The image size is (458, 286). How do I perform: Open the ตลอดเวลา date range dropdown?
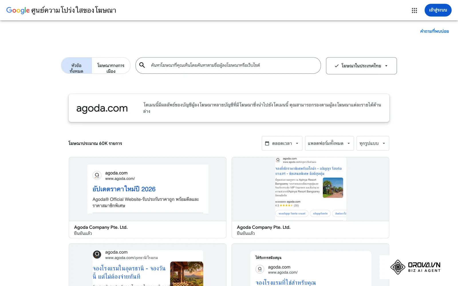282,143
